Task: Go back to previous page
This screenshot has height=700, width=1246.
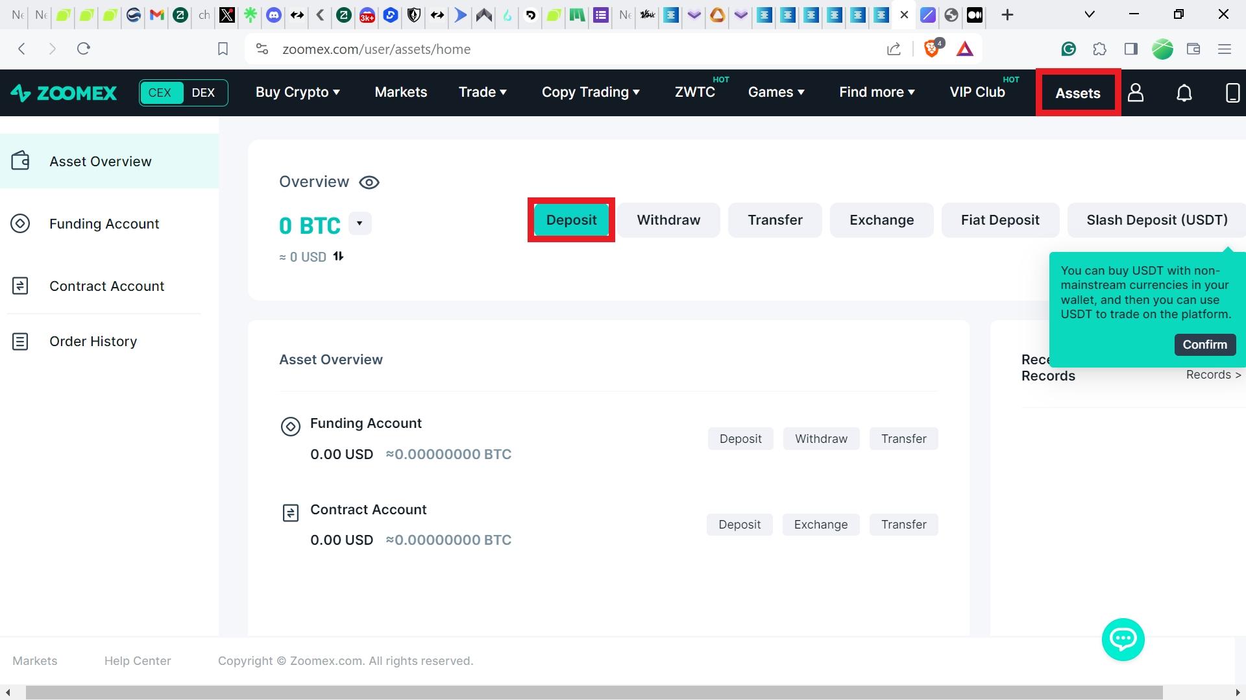Action: [x=21, y=49]
